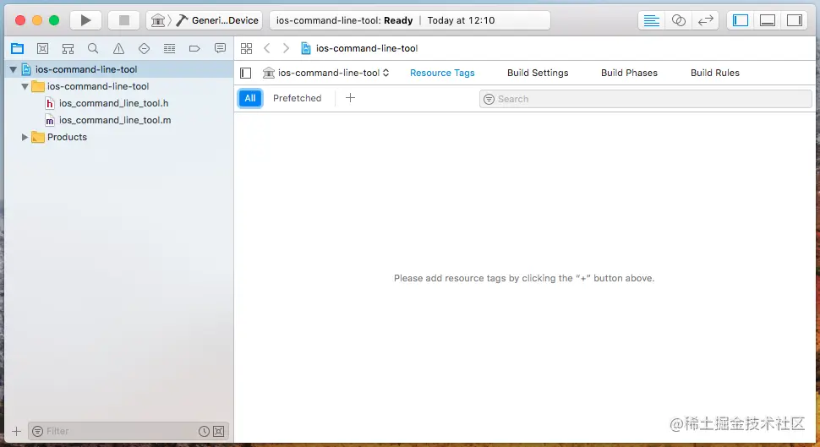Choose the scheme in toolbar

click(x=158, y=20)
